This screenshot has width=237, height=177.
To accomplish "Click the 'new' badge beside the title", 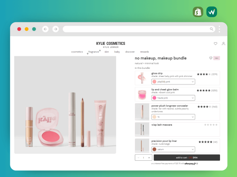I will coord(217,58).
